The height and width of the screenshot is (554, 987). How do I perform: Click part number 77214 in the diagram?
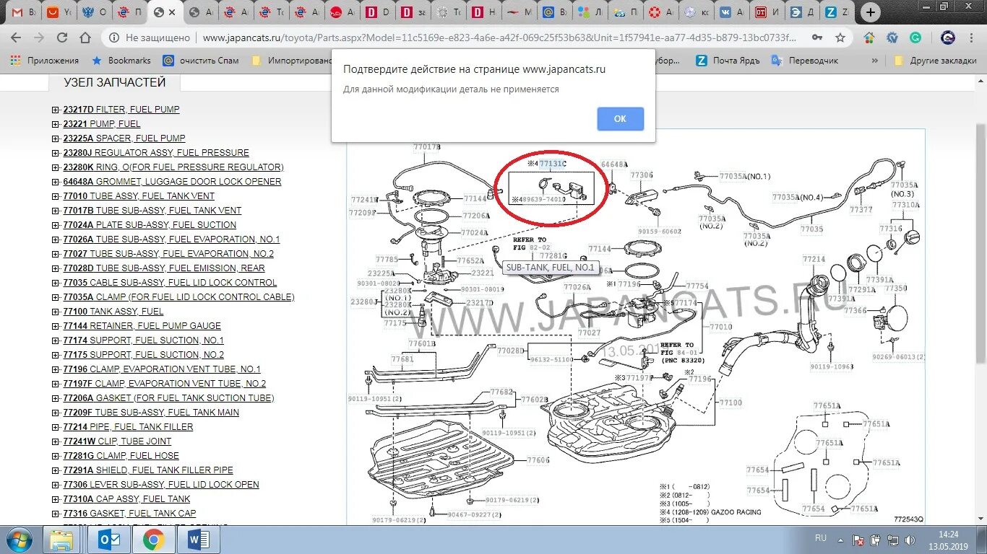(x=814, y=259)
